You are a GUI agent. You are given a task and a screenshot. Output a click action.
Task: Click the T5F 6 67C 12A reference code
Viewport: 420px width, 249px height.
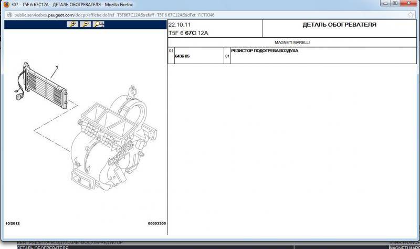189,33
